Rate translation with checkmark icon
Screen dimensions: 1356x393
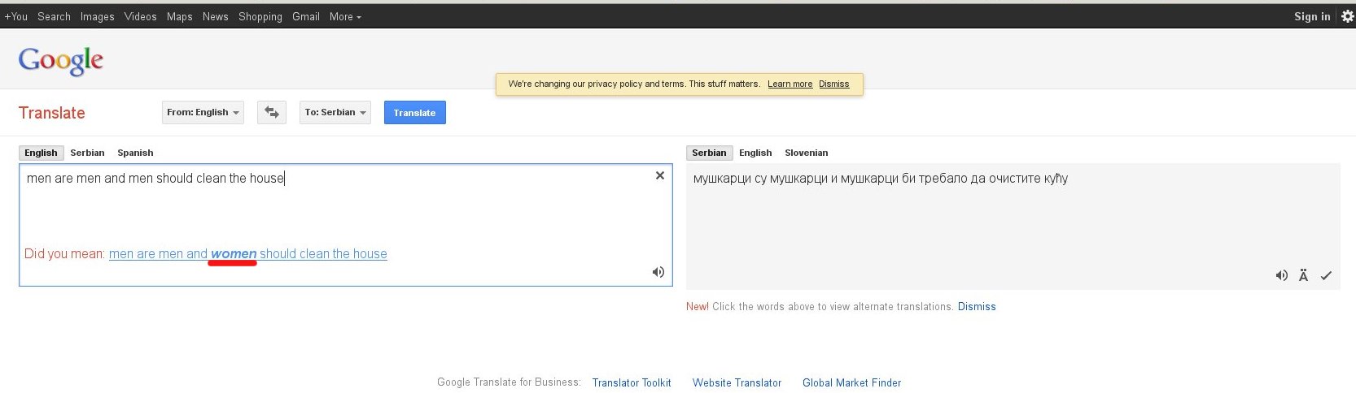coord(1326,275)
